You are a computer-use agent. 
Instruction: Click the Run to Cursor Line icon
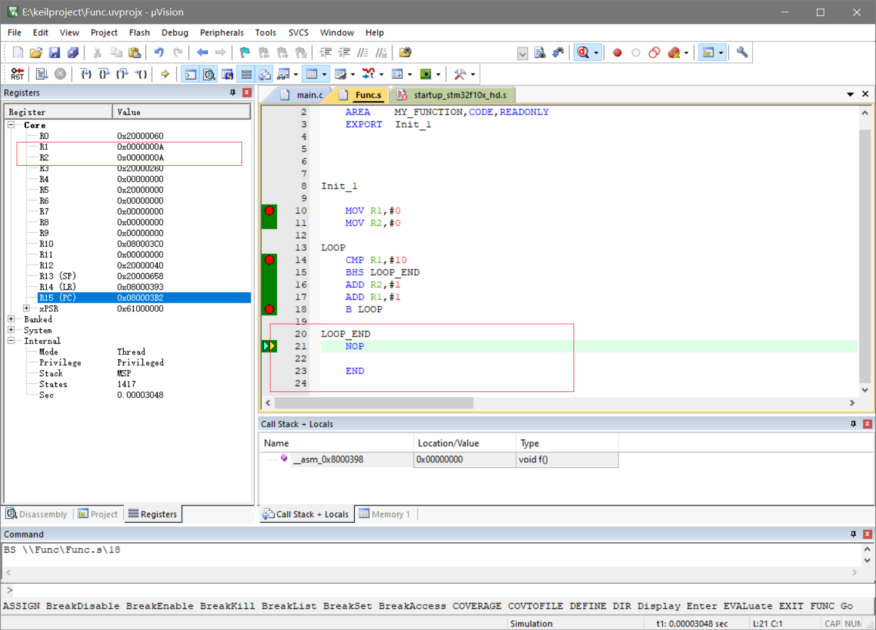click(141, 75)
